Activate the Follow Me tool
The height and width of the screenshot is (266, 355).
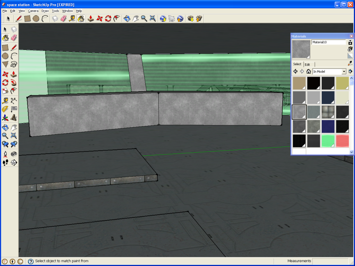14,83
